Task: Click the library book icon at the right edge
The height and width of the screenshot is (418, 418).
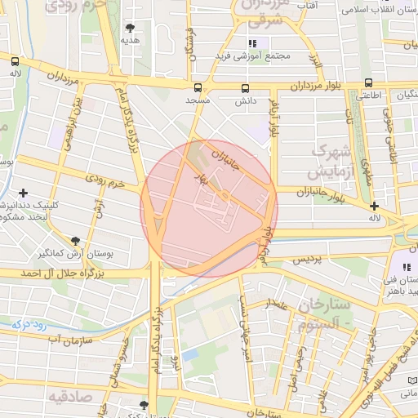Action: [x=412, y=380]
